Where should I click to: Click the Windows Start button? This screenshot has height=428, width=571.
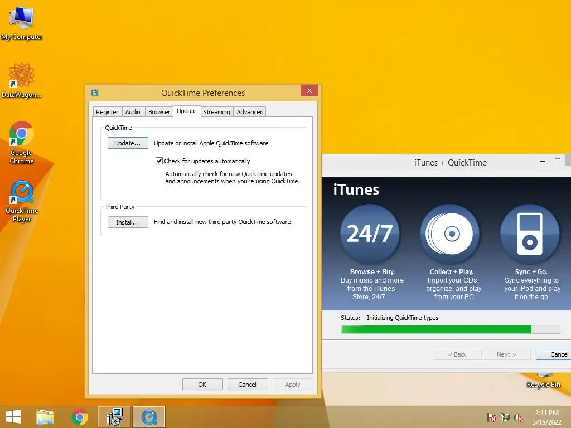13,417
